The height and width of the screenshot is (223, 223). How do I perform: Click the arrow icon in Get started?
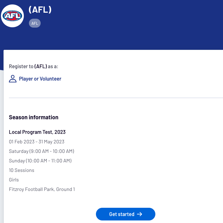coord(139,214)
